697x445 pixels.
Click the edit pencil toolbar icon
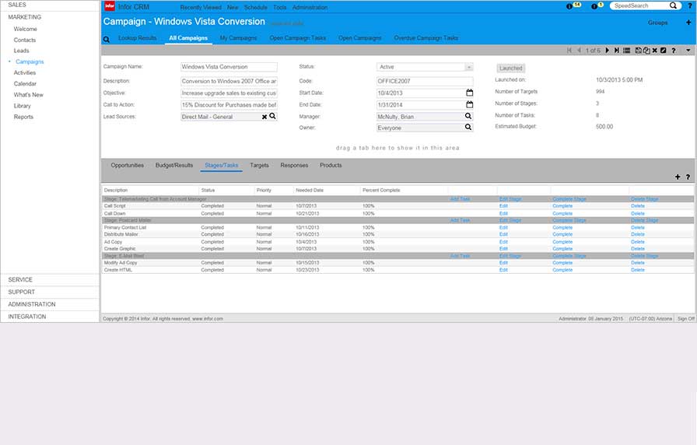[664, 51]
